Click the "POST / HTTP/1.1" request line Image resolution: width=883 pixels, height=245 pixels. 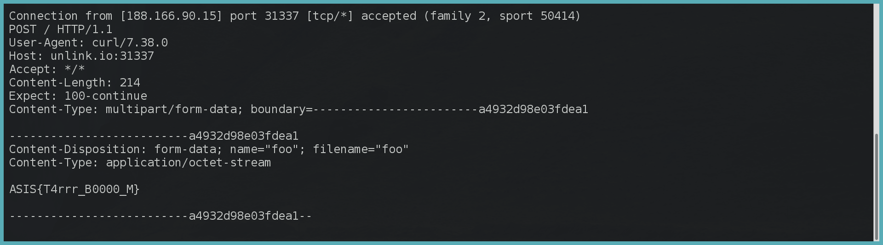(61, 29)
